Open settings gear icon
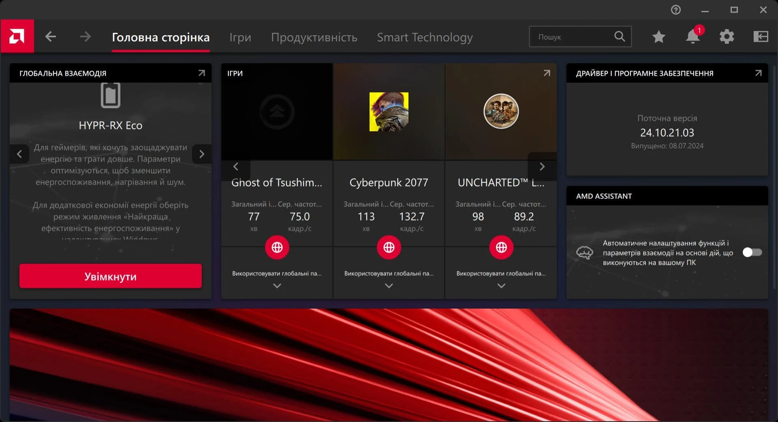778x422 pixels. (x=727, y=37)
